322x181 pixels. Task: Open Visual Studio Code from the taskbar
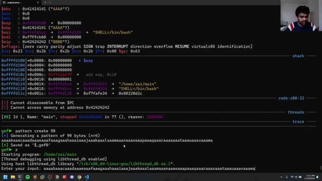(86, 177)
